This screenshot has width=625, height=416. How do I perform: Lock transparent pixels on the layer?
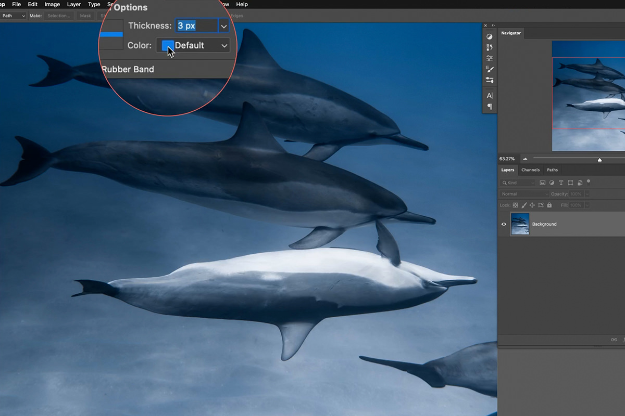[516, 205]
